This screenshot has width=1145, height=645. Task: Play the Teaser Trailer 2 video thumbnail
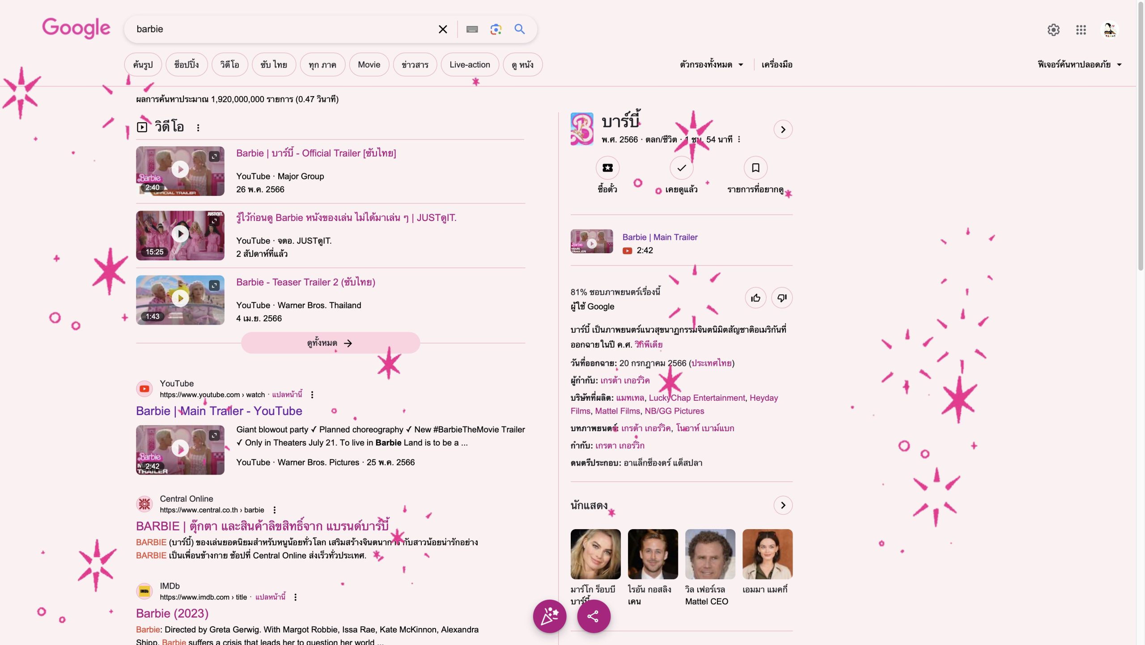point(180,299)
